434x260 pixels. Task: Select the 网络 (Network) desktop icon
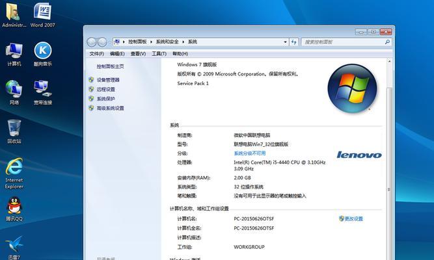click(14, 90)
